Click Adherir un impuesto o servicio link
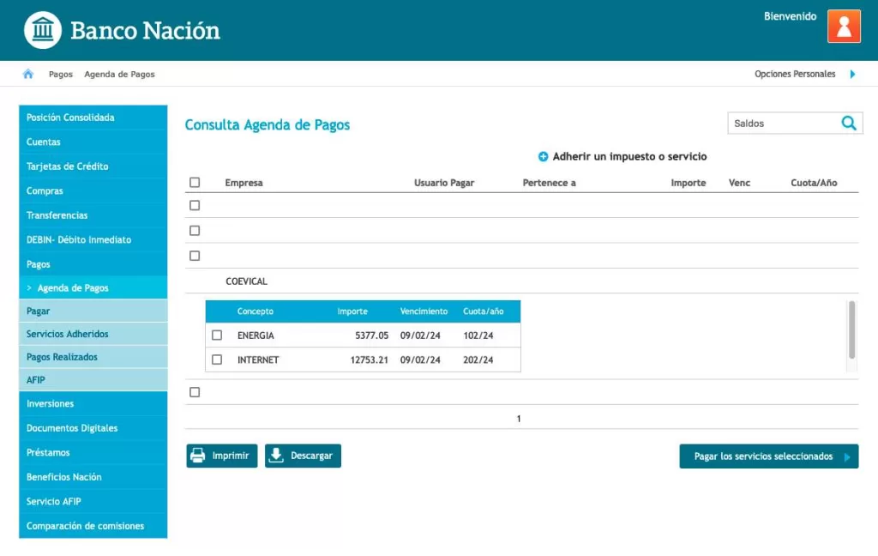The height and width of the screenshot is (556, 878). [x=629, y=156]
